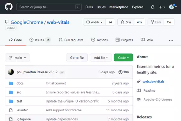Expand the more tabs ellipsis
The width and height of the screenshot is (181, 121).
171,40
